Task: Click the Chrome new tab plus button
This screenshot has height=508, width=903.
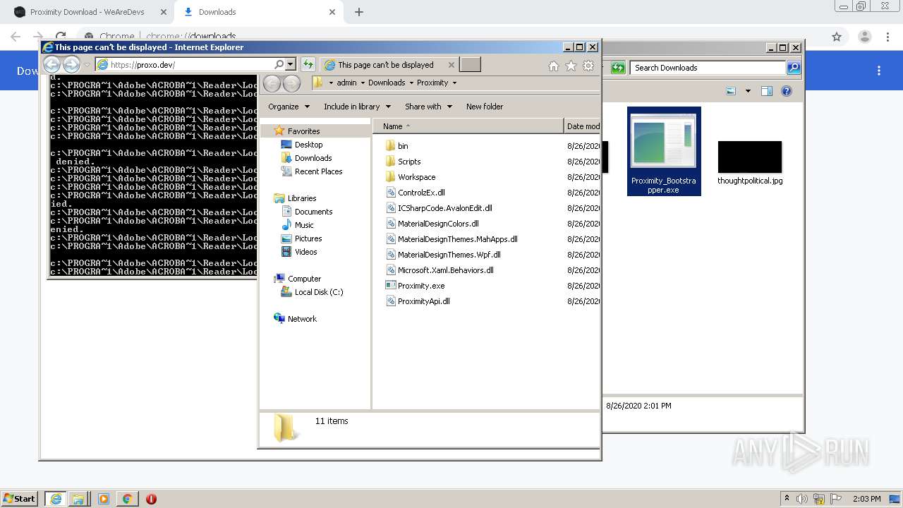Action: [359, 12]
